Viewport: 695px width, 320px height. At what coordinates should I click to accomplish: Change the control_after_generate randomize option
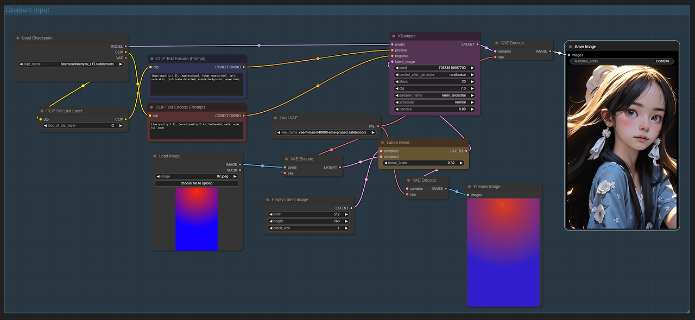[434, 75]
